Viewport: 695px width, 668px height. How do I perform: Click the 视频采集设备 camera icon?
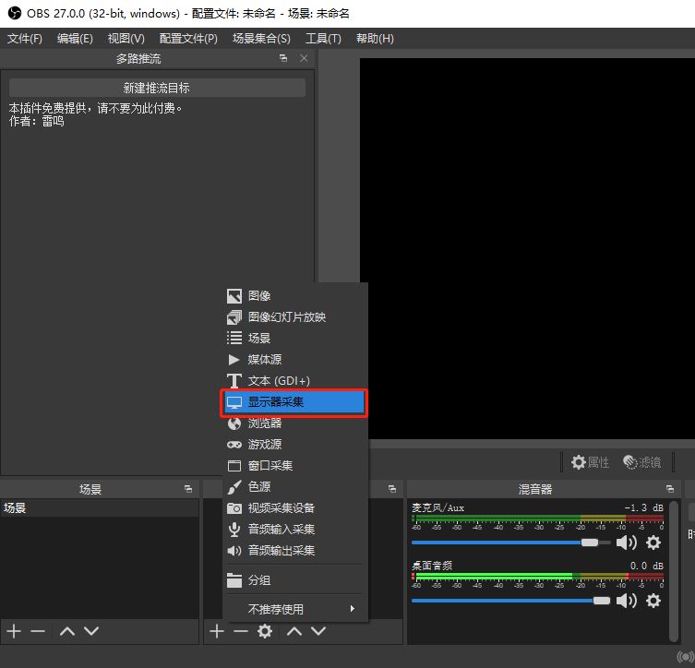pos(234,508)
